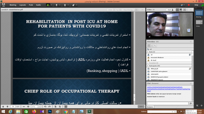Click the chat message input field
The image size is (204, 114).
[x=168, y=103]
